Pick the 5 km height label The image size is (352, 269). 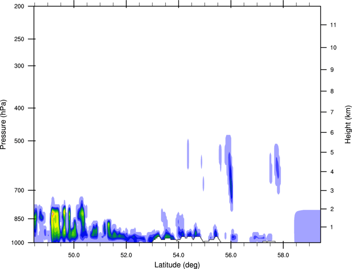pyautogui.click(x=332, y=152)
